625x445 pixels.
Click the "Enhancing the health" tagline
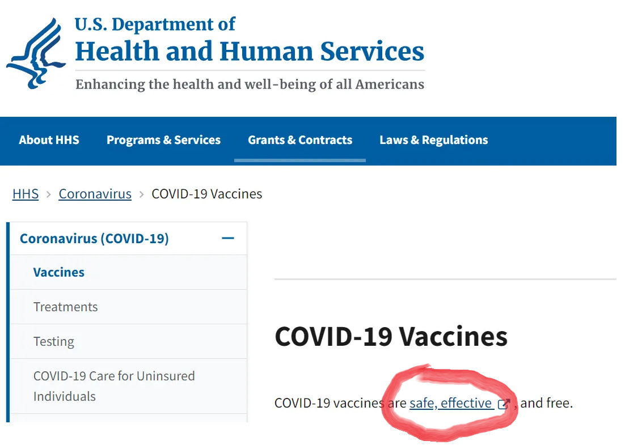coord(250,84)
